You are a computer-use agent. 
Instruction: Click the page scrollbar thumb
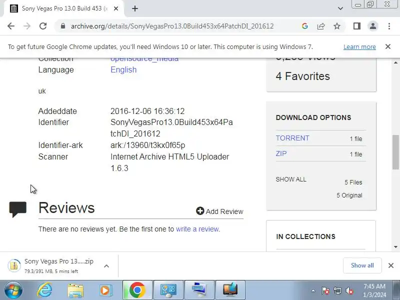(x=395, y=152)
